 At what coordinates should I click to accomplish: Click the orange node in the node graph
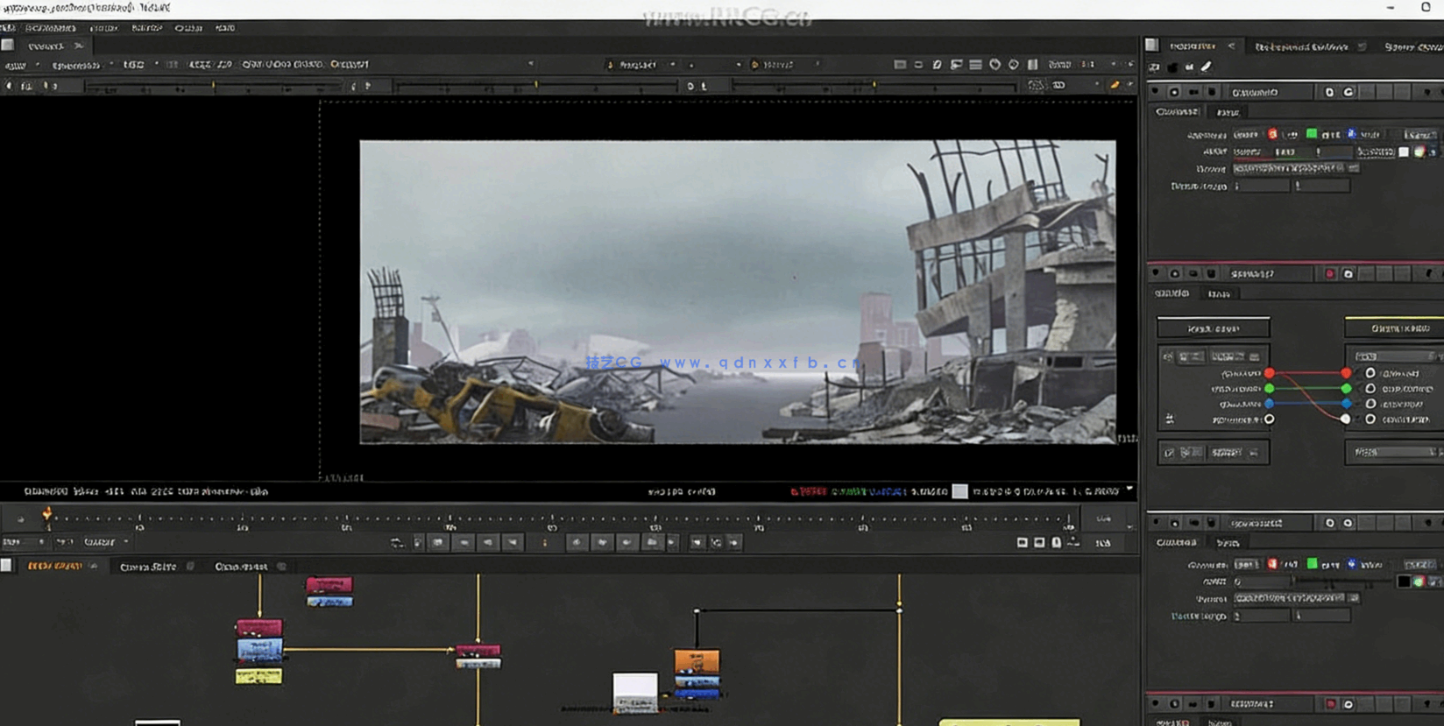697,661
